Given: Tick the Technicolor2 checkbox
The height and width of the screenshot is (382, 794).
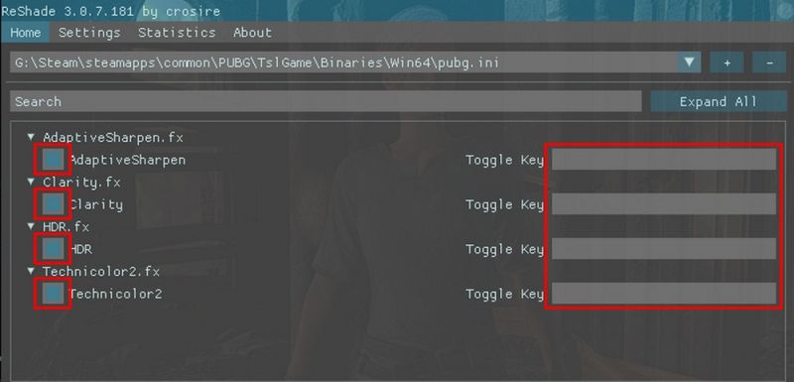Looking at the screenshot, I should [53, 294].
